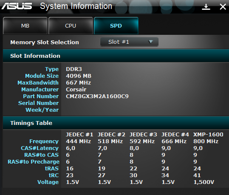Switch to the CPU tab
The width and height of the screenshot is (229, 195).
71,26
